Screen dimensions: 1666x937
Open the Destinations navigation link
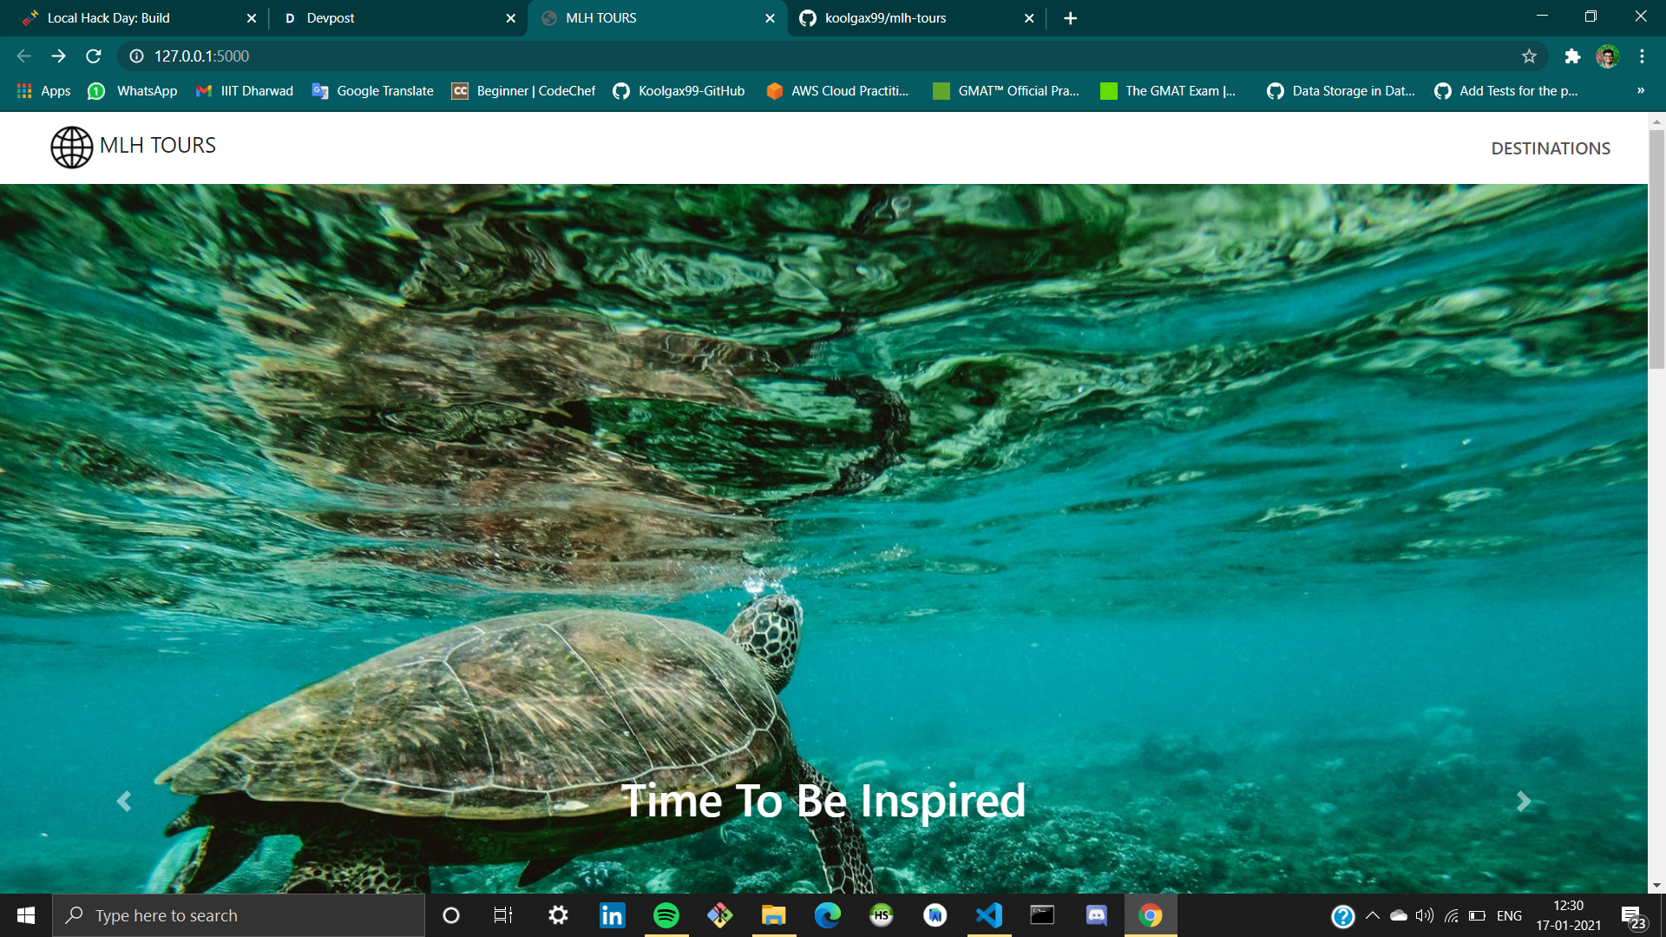tap(1550, 148)
